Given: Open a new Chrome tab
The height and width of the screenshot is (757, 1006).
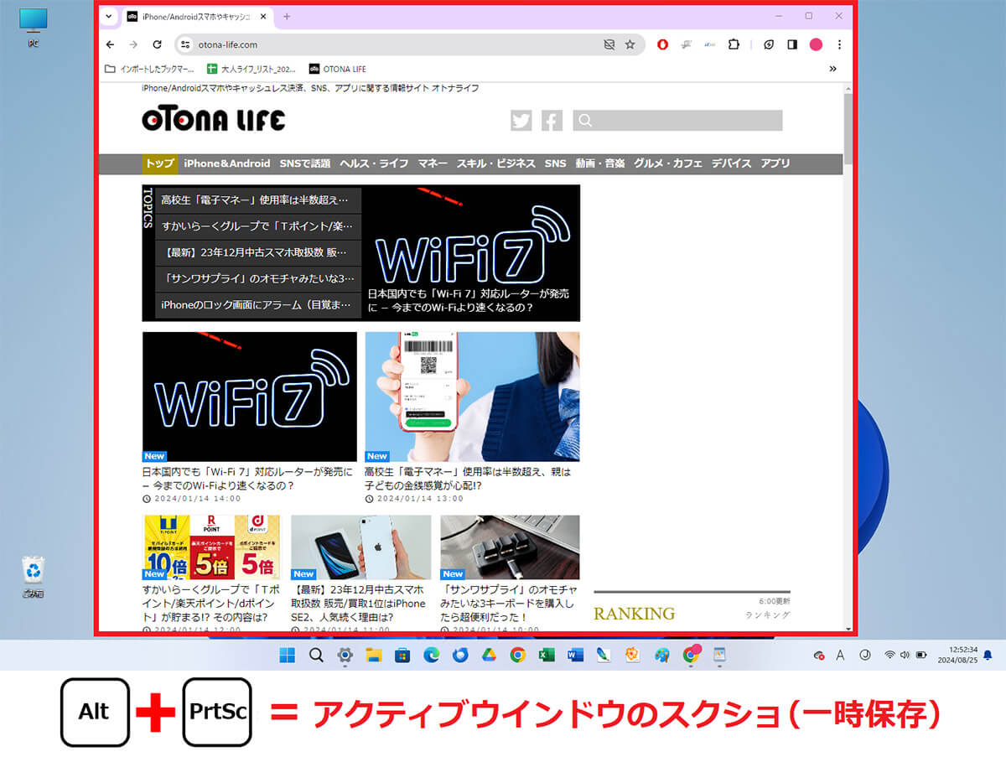Looking at the screenshot, I should tap(287, 17).
